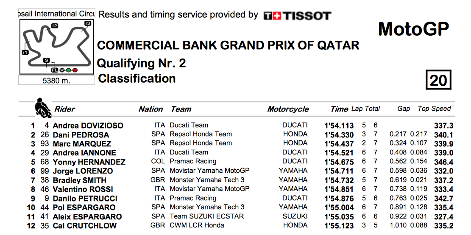Viewport: 471px width, 235px height.
Task: Click the Motorcycle column header
Action: tap(288, 109)
